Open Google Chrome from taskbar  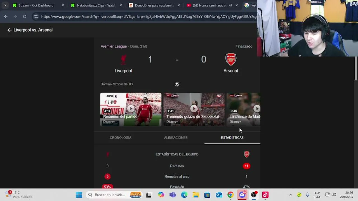[230, 195]
